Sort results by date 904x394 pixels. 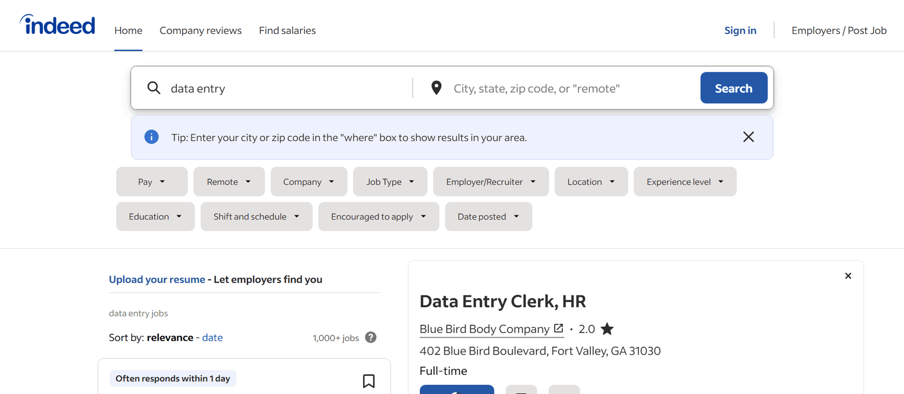[x=212, y=338]
